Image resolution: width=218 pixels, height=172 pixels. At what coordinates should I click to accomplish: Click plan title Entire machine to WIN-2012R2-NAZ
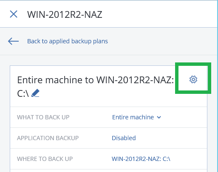click(x=95, y=80)
